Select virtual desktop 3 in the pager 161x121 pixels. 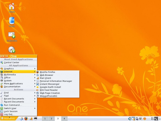(x=58, y=119)
